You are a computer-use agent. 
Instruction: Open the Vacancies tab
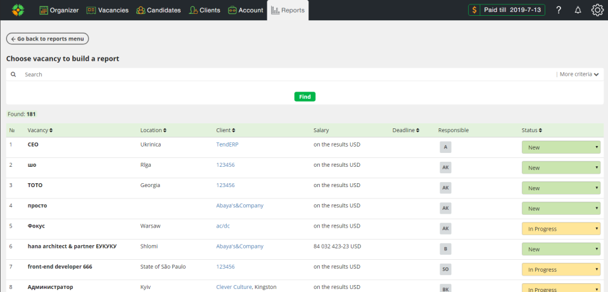coord(108,11)
